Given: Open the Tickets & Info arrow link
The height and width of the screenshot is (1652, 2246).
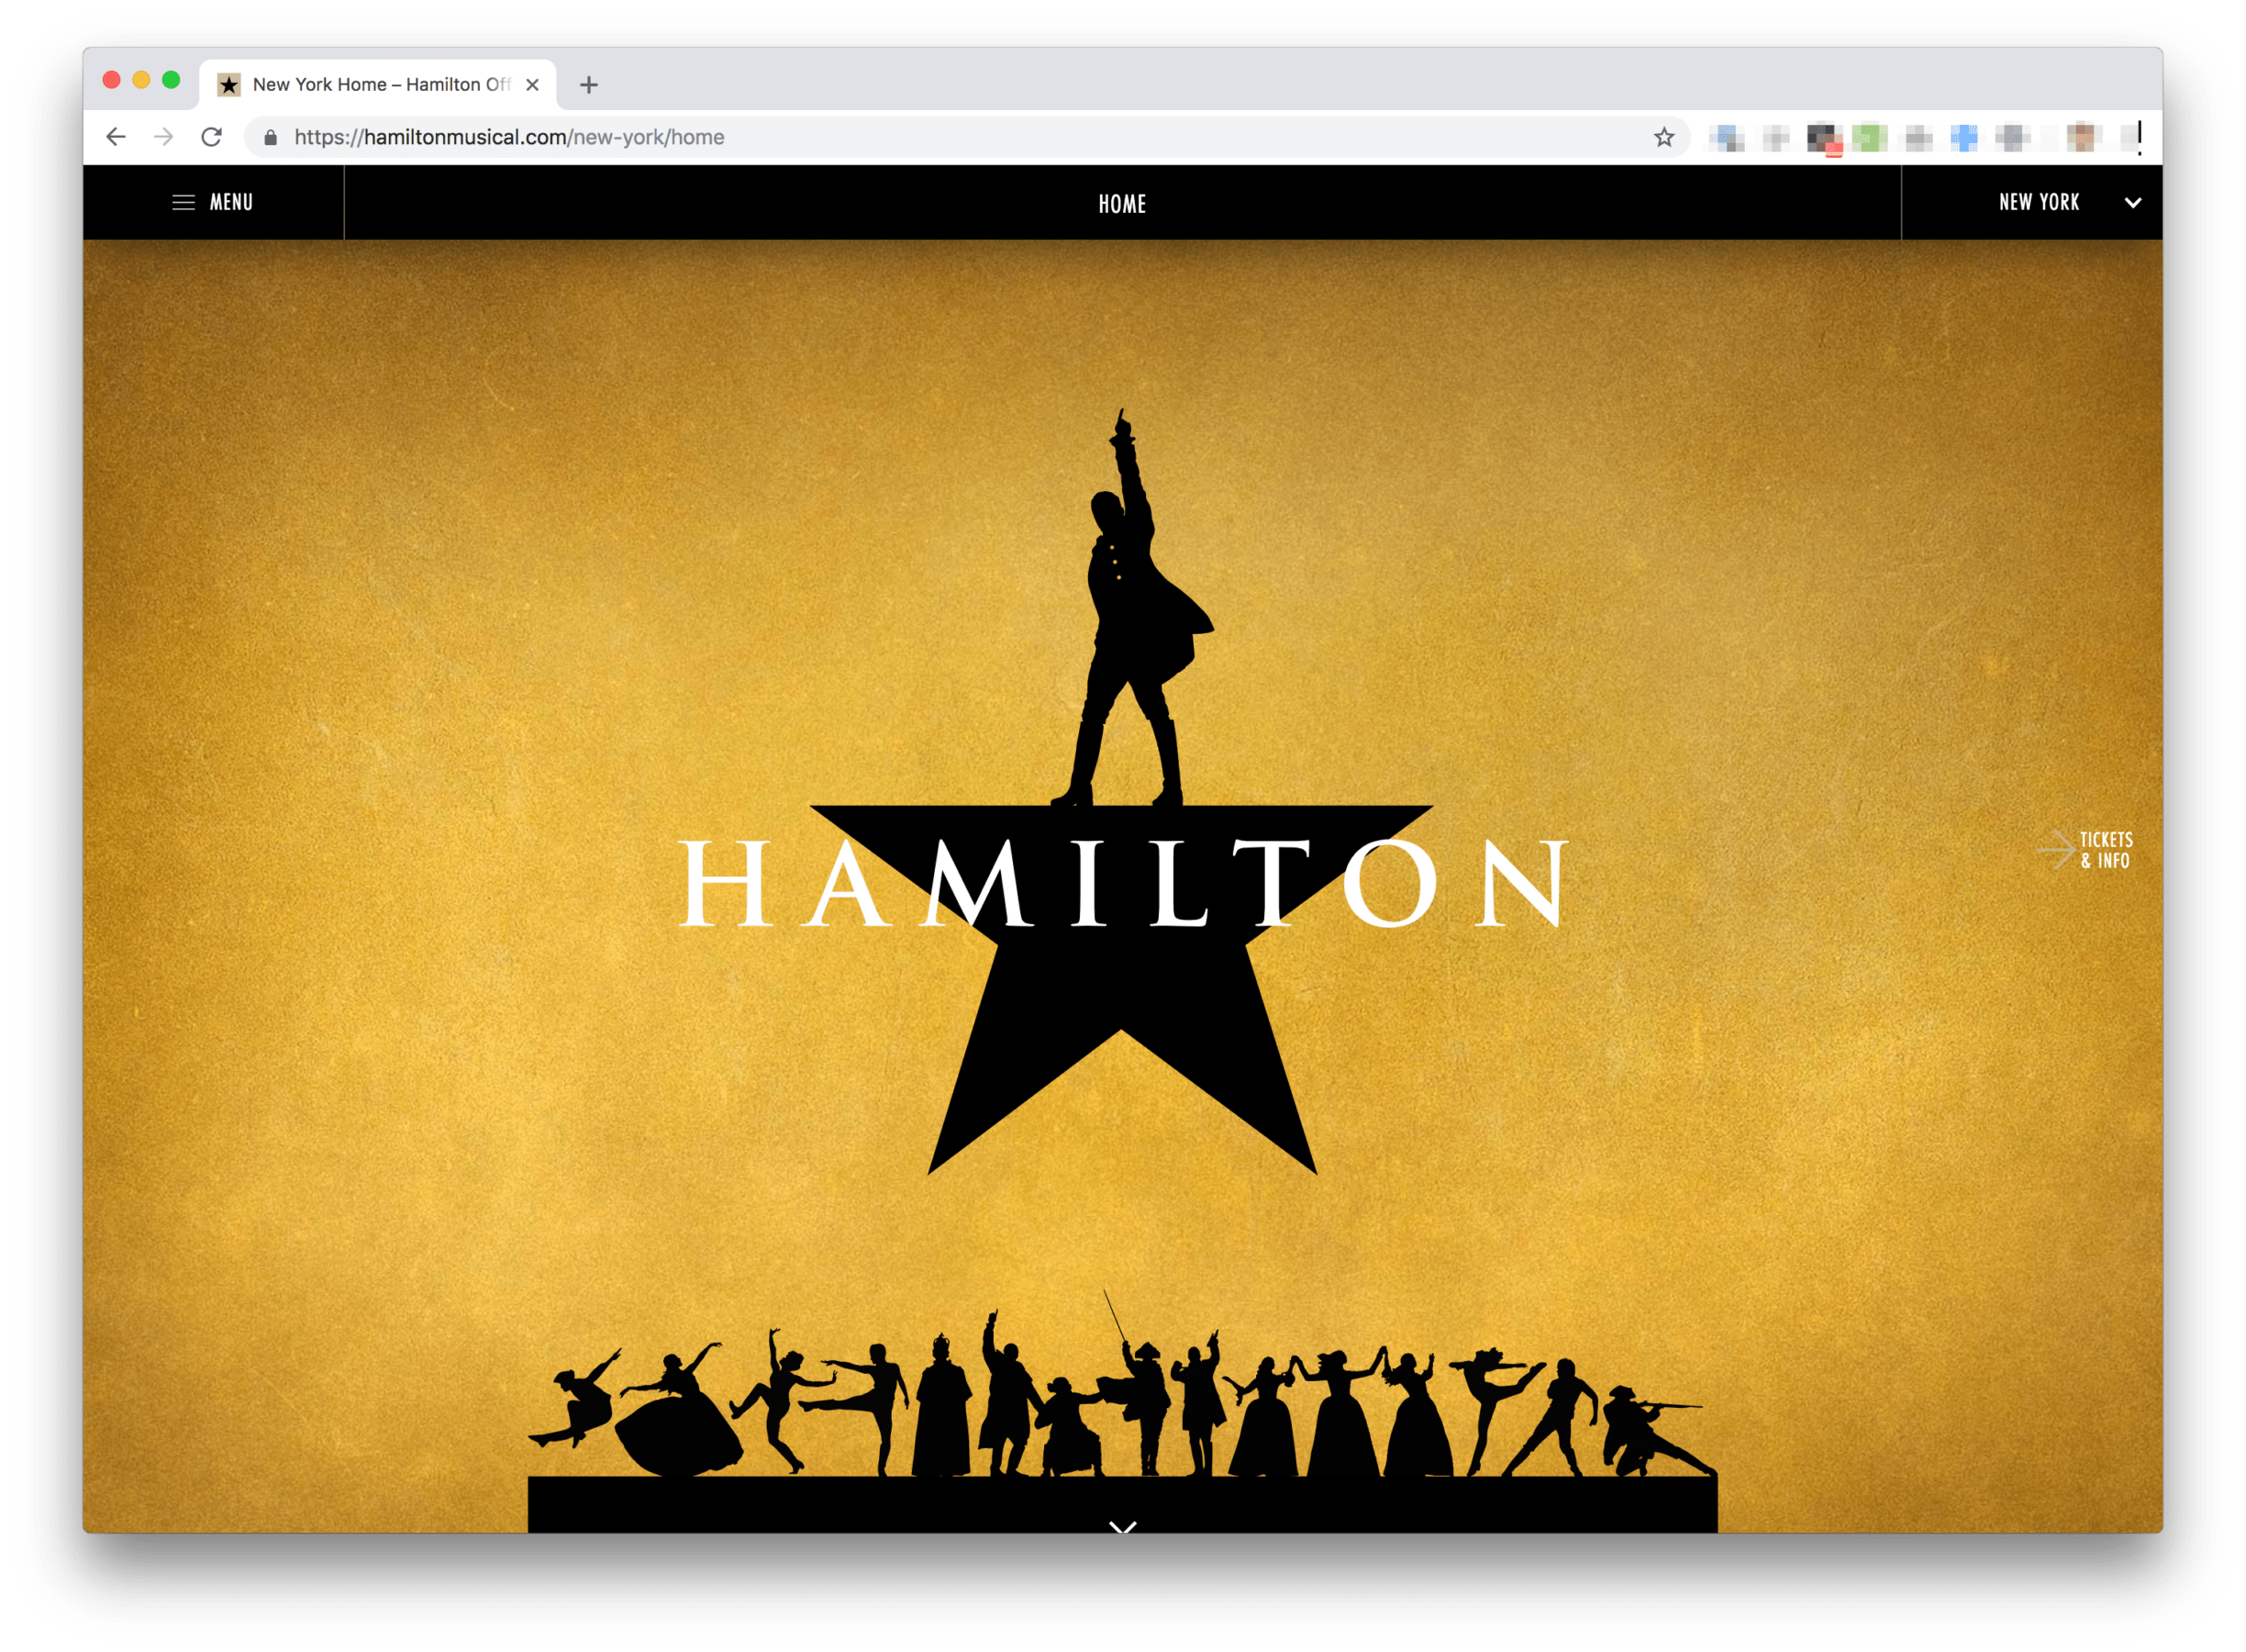Looking at the screenshot, I should pos(2086,850).
